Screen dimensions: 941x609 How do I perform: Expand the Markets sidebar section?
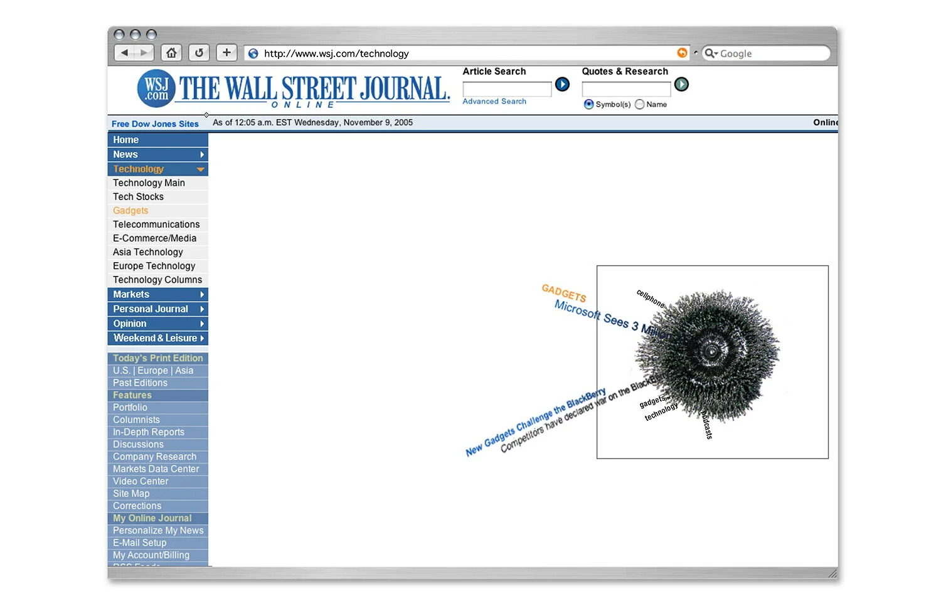point(202,294)
